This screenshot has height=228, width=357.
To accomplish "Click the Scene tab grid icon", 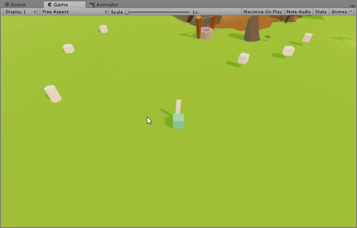I will 7,5.
